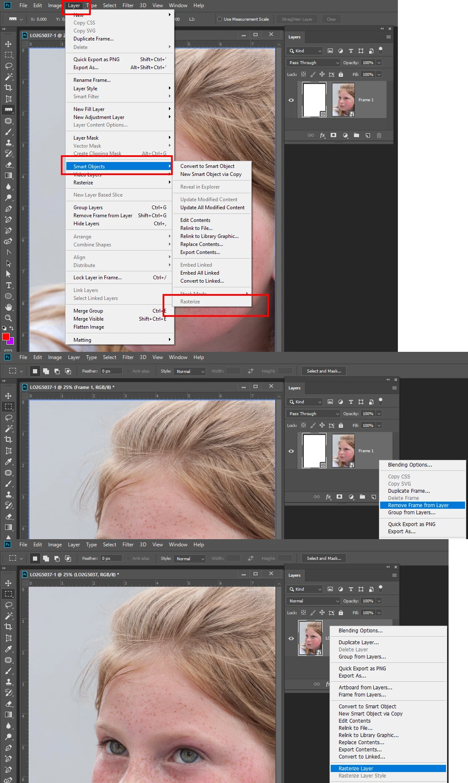The width and height of the screenshot is (468, 783).
Task: Click the swap foreground and background colors icon
Action: (x=11, y=328)
